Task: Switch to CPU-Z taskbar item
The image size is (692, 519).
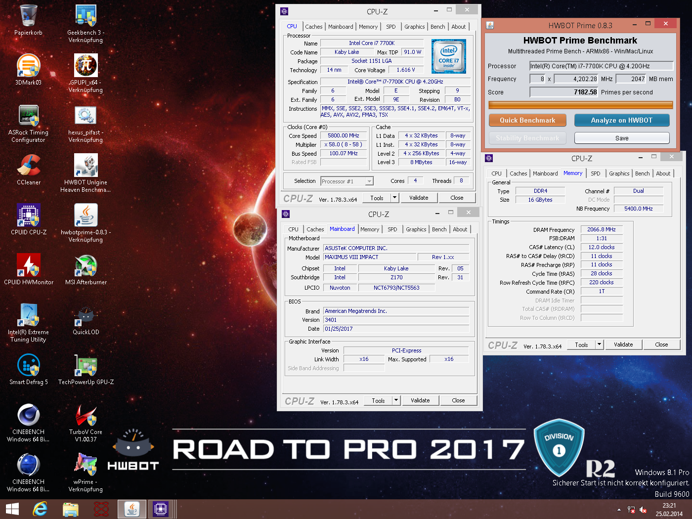Action: point(161,509)
